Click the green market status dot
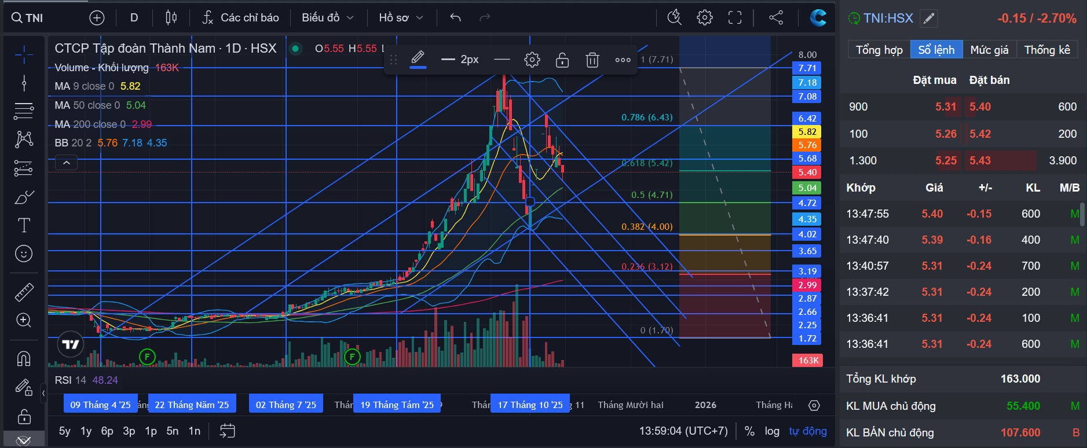This screenshot has height=448, width=1087. (x=295, y=49)
